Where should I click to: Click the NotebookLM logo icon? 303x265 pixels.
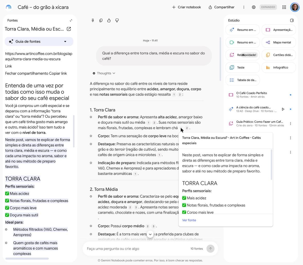coord(9,7)
